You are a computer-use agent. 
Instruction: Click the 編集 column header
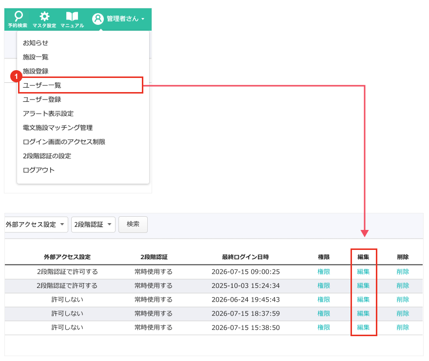[363, 257]
